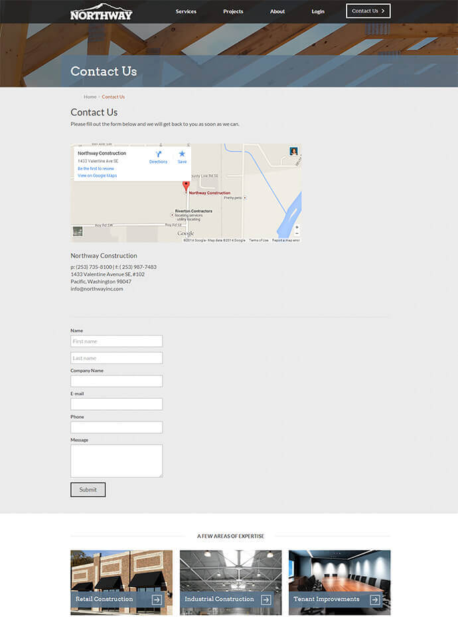Click the Directions icon on the map

pos(158,156)
